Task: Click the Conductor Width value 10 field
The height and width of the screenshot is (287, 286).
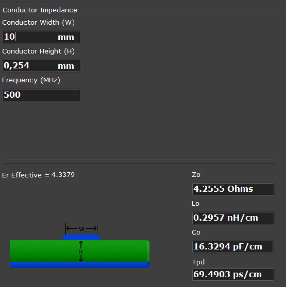Action: (41, 37)
